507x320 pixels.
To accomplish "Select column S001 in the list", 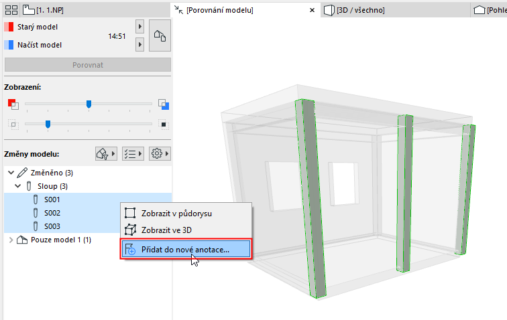I will 88,199.
